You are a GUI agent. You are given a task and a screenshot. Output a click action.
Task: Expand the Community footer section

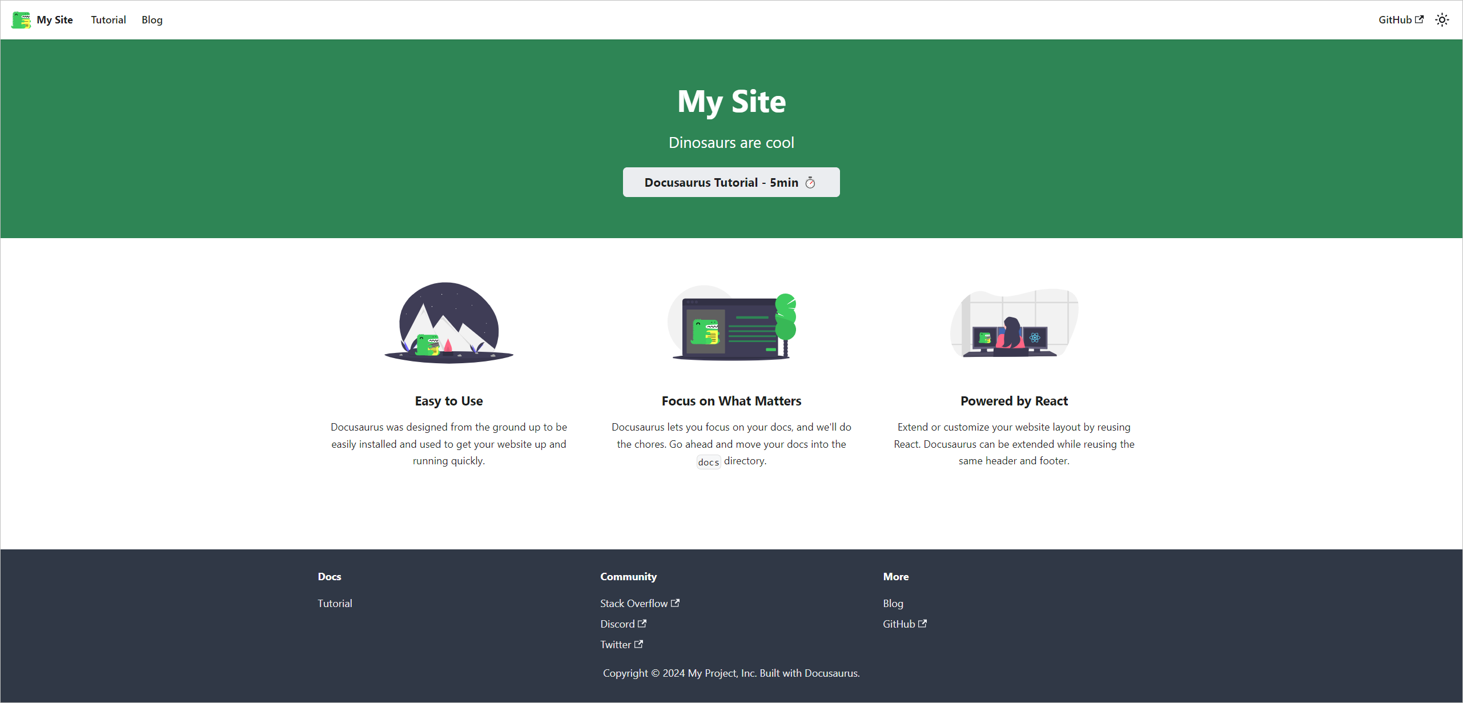(628, 576)
